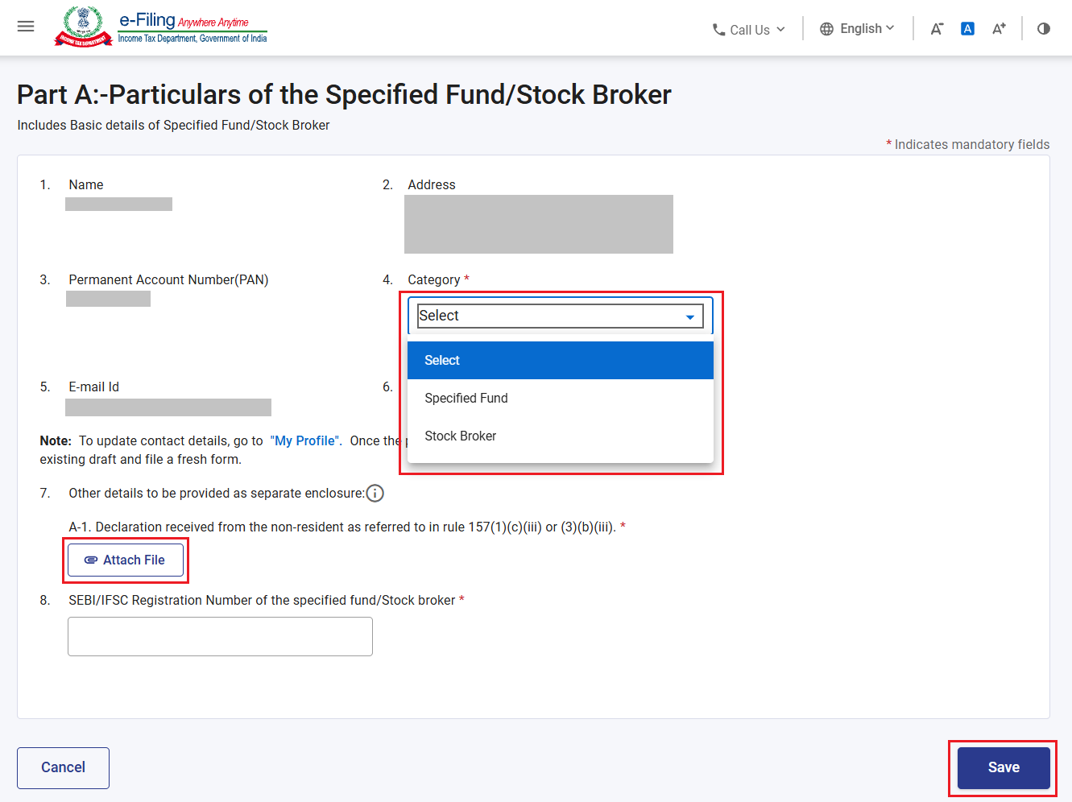Click the Call Us phone icon

coord(718,30)
